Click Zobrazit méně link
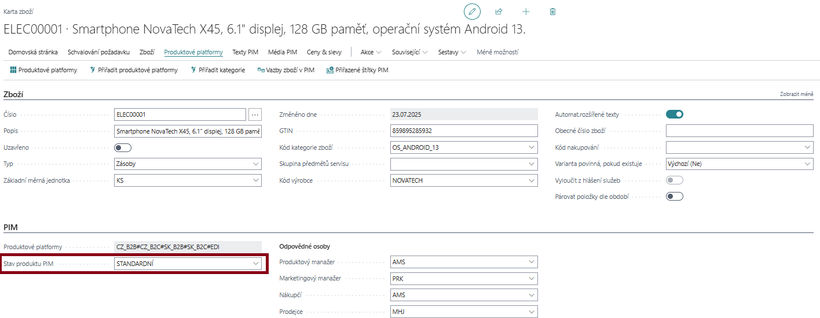 click(x=796, y=94)
